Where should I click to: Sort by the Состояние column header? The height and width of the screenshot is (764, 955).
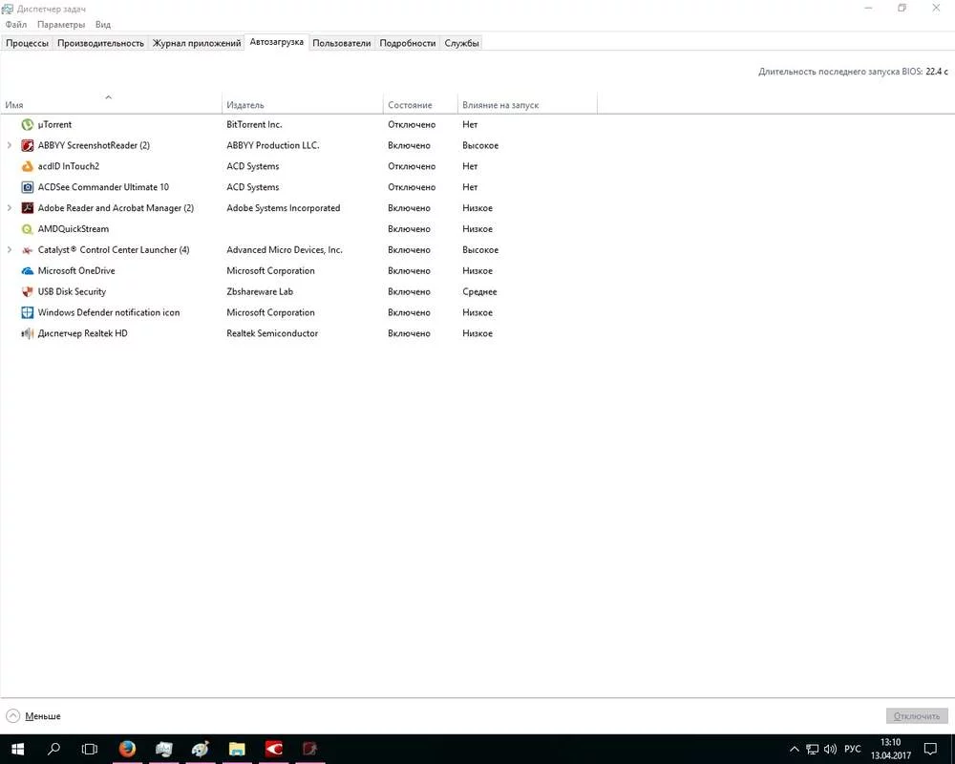(410, 105)
